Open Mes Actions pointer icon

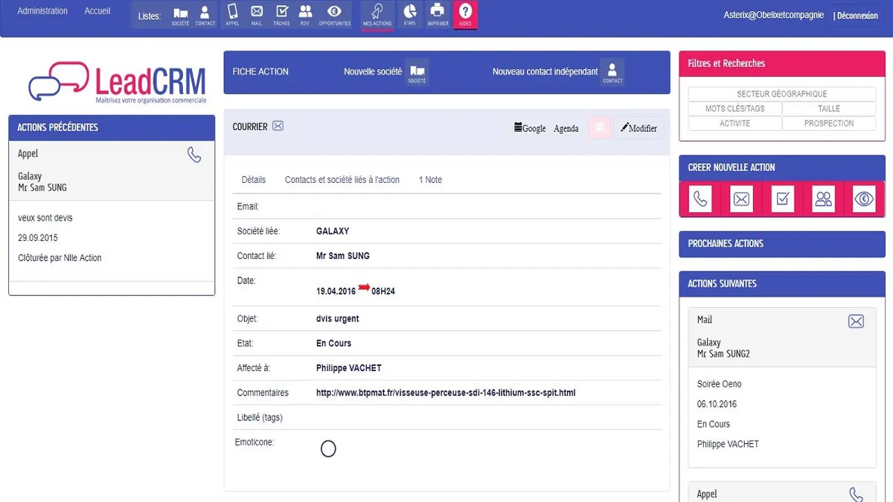pyautogui.click(x=377, y=15)
